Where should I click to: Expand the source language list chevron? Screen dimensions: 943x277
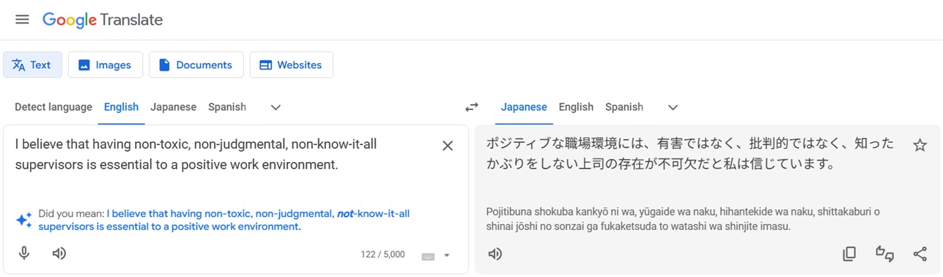coord(275,107)
